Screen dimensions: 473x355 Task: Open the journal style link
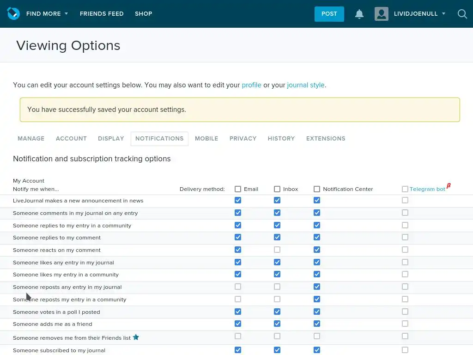tap(305, 85)
